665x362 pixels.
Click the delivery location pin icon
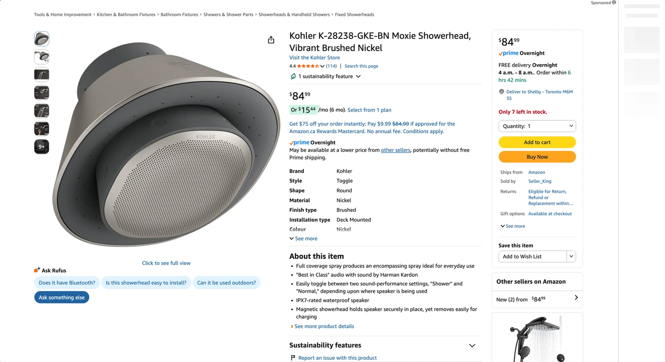502,92
